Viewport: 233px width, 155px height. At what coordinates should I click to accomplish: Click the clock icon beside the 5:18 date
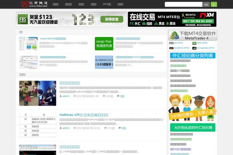75,96
